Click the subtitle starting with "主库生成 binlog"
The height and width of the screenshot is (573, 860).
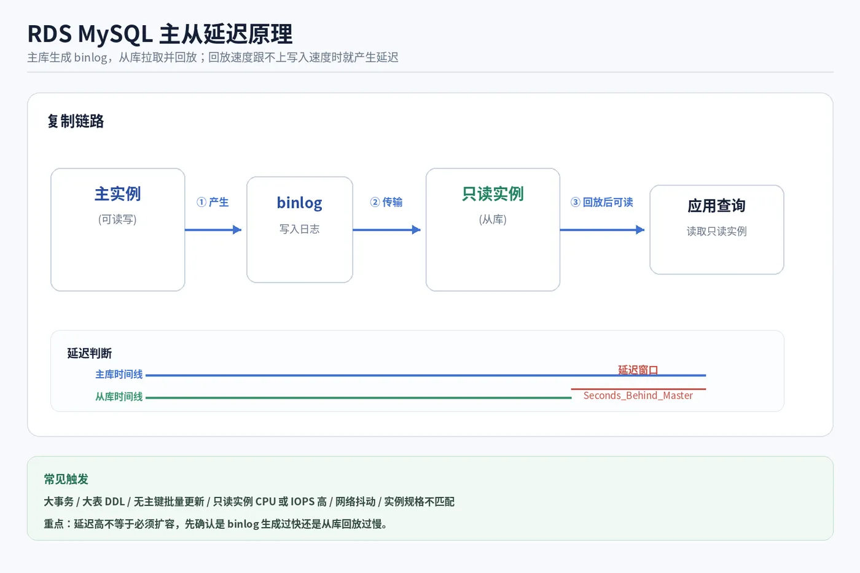point(213,57)
